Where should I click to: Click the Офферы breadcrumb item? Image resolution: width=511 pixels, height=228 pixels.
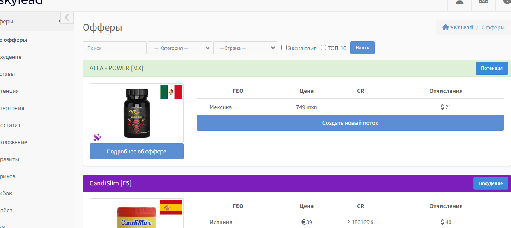pyautogui.click(x=493, y=27)
